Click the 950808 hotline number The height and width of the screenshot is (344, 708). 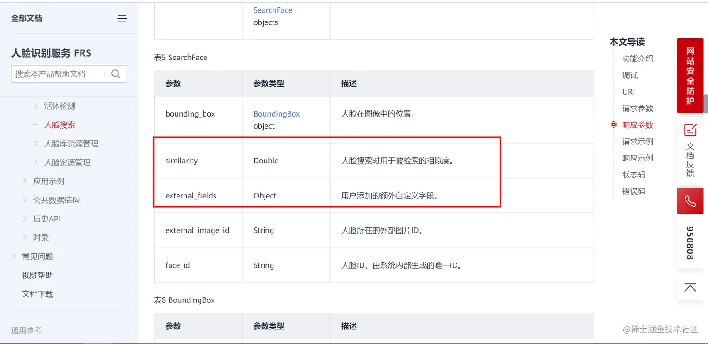690,243
